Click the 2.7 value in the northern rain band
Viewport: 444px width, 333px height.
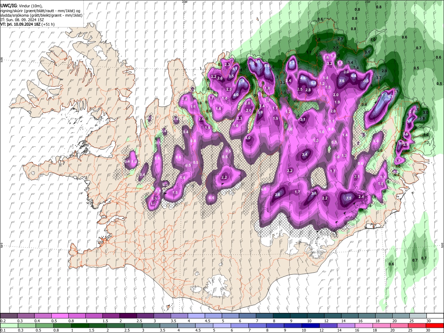coord(340,39)
